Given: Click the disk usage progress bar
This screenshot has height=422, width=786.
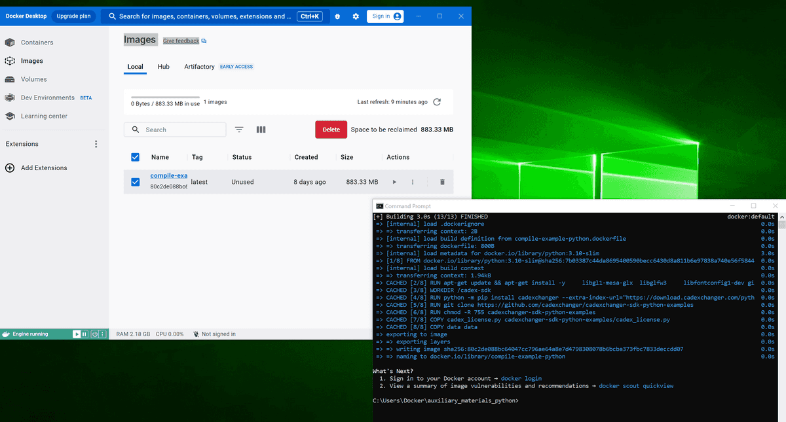Looking at the screenshot, I should tap(165, 97).
